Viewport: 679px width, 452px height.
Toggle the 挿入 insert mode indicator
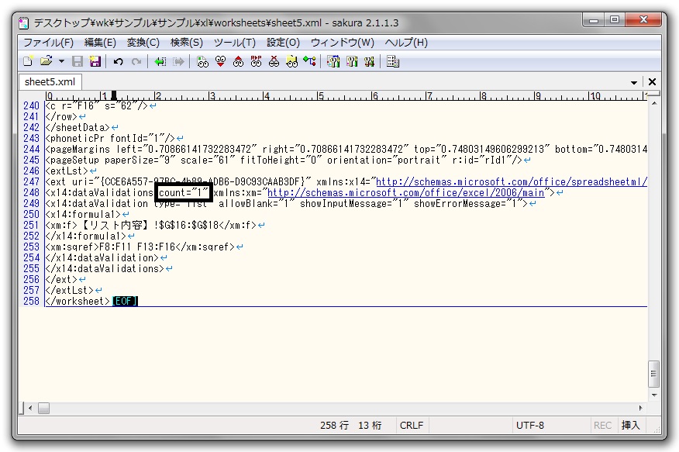pos(630,426)
